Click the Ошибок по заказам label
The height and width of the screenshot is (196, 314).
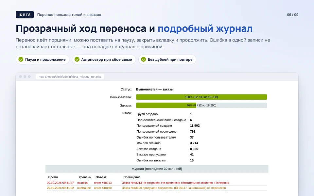pyautogui.click(x=151, y=160)
